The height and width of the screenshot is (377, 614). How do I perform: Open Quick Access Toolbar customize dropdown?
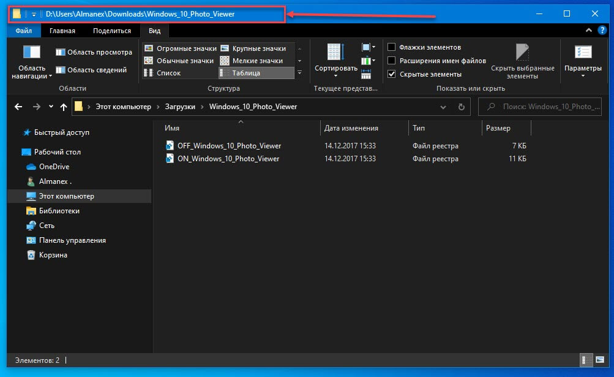point(34,15)
